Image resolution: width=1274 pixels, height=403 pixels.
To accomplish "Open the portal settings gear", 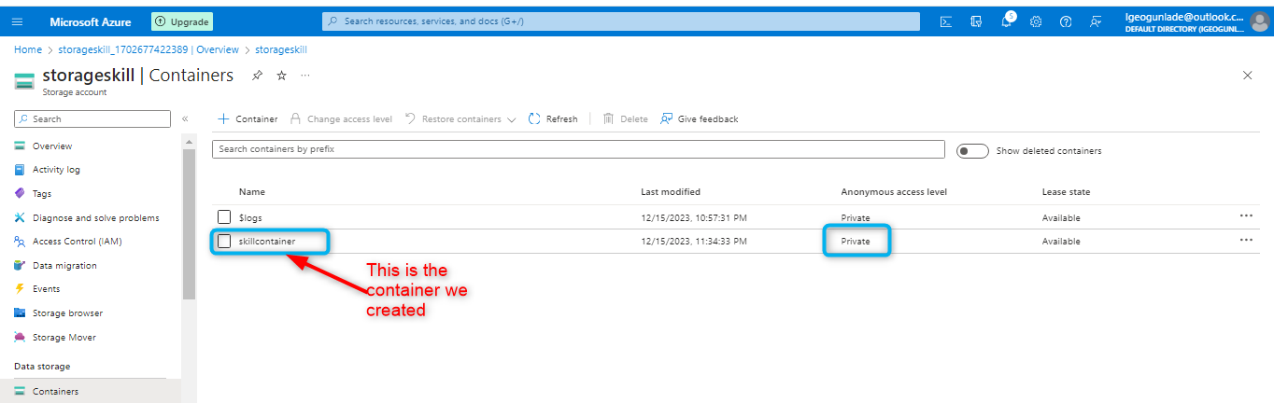I will 1036,21.
